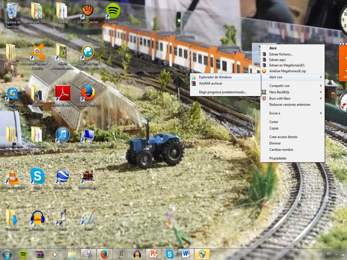Open the Juegos trenes folder
Screen dimensions: 347x260
[x=12, y=137]
